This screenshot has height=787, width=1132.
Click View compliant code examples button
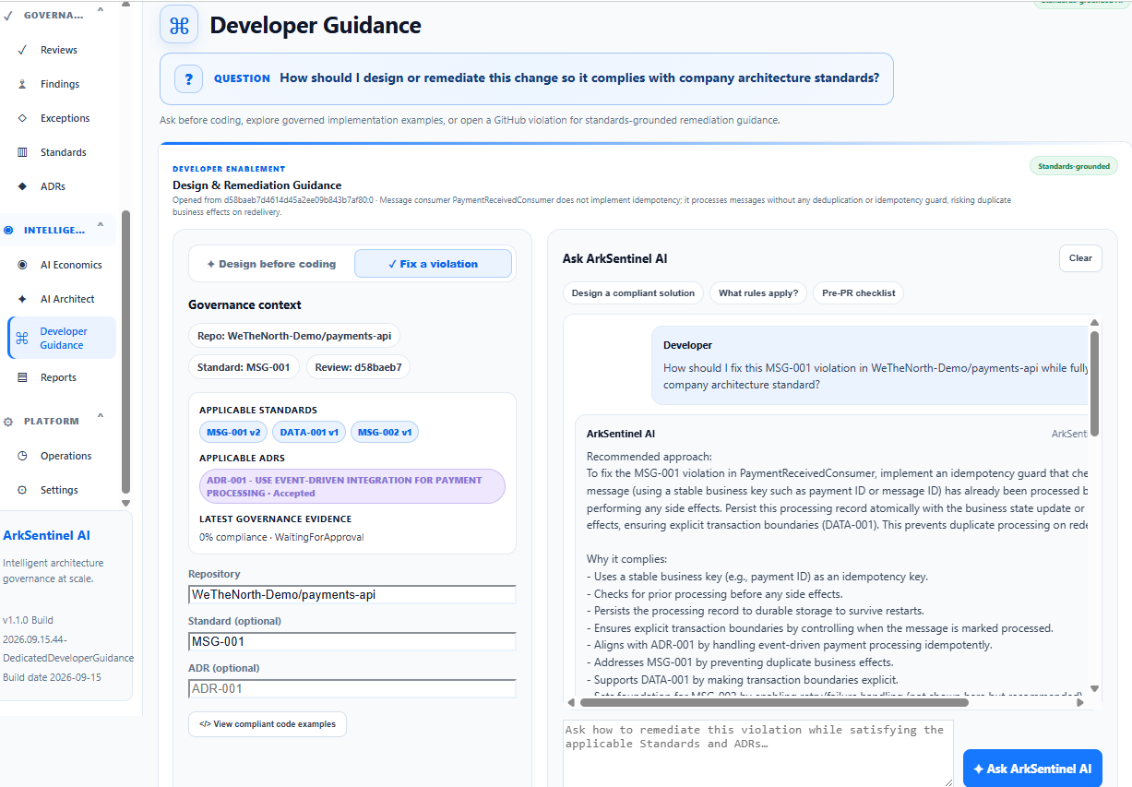pyautogui.click(x=268, y=724)
